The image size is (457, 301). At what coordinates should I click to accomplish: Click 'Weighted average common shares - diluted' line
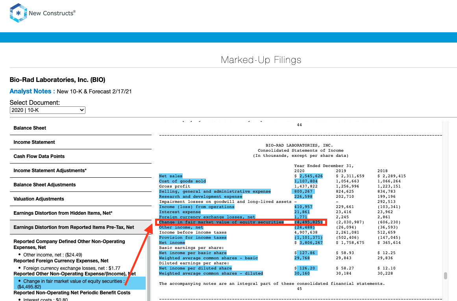coord(211,273)
